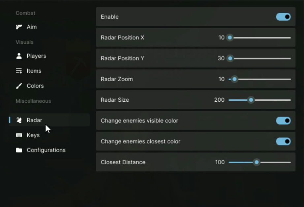The height and width of the screenshot is (207, 304).
Task: Switch to the Players section
Action: pos(36,56)
